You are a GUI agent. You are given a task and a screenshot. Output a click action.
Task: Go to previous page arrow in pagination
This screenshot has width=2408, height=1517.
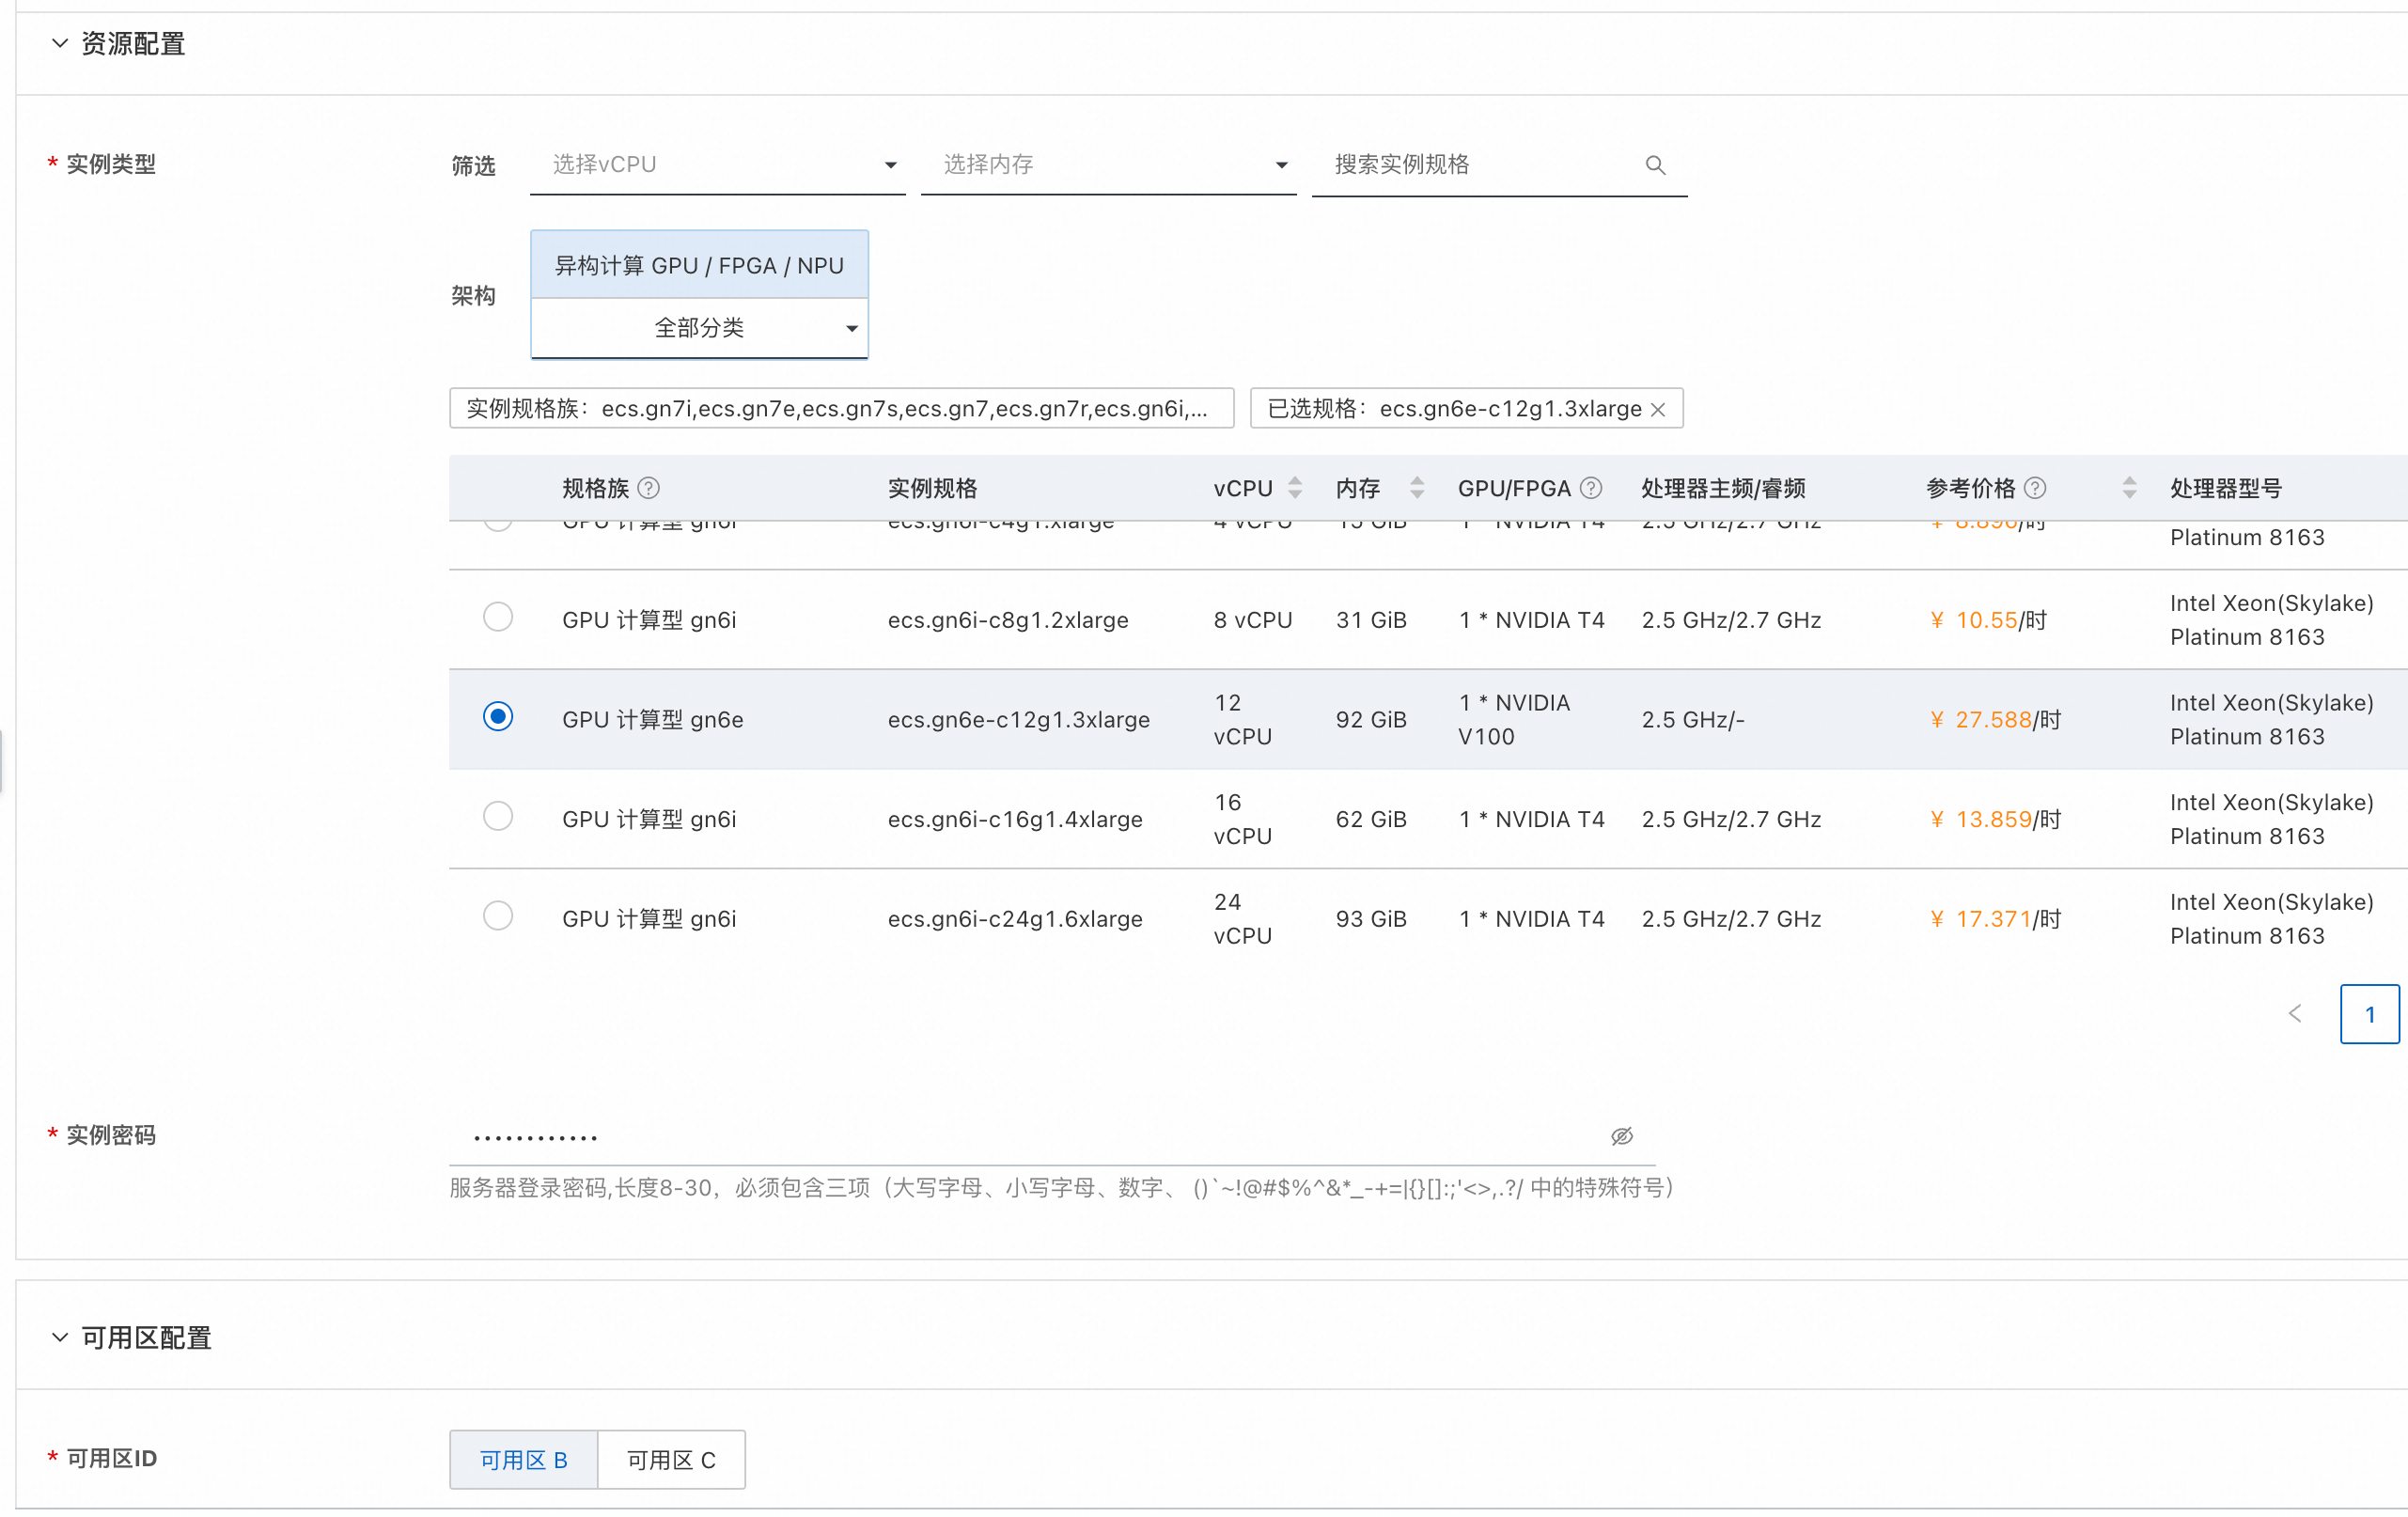[2295, 1014]
